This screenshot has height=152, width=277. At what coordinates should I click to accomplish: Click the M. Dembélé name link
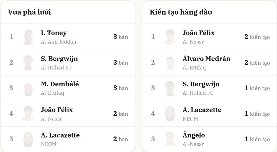pos(60,84)
